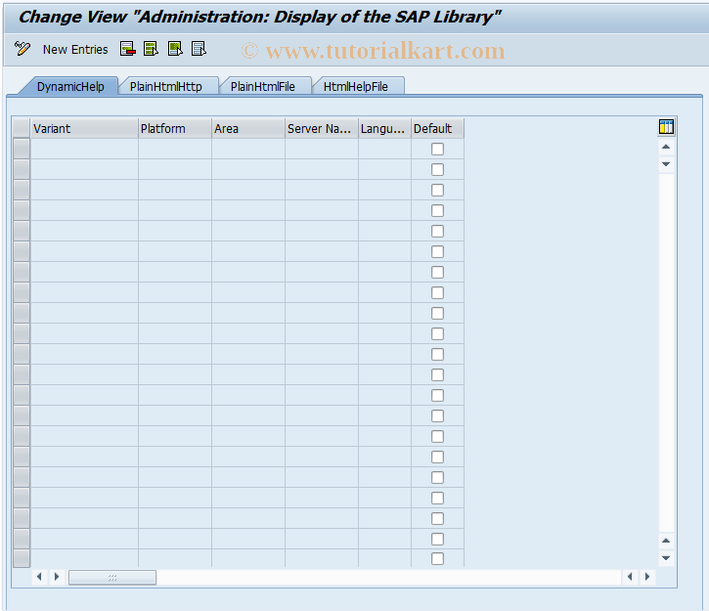709x611 pixels.
Task: Tick the Default checkbox in the ninth row
Action: point(437,313)
